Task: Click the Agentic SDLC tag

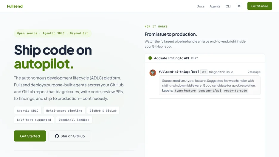Action: [x=28, y=111]
